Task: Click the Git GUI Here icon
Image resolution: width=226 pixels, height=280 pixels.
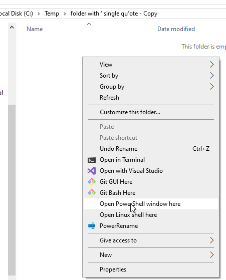Action: (x=92, y=182)
